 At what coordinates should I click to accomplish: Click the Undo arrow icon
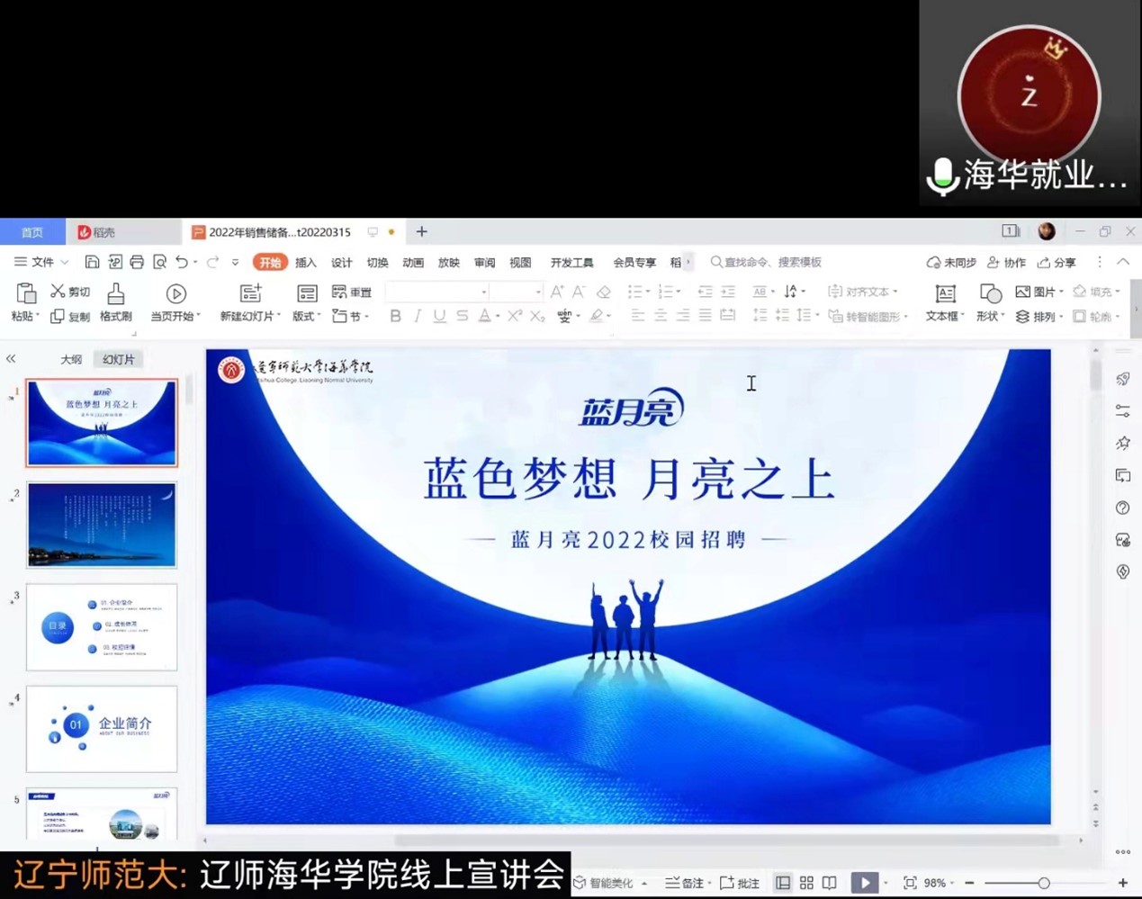click(183, 262)
